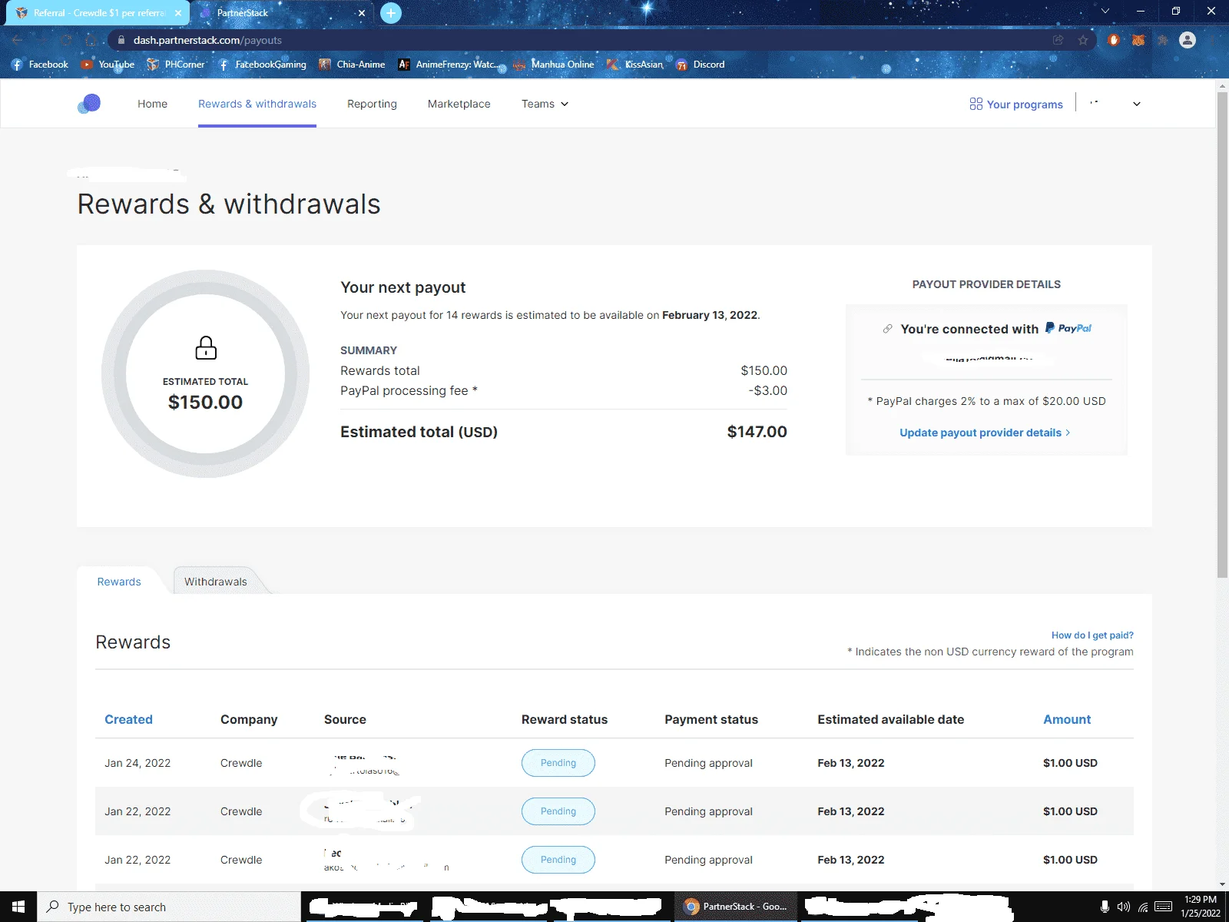This screenshot has height=922, width=1229.
Task: Open the YouTube bookmark
Action: click(108, 65)
